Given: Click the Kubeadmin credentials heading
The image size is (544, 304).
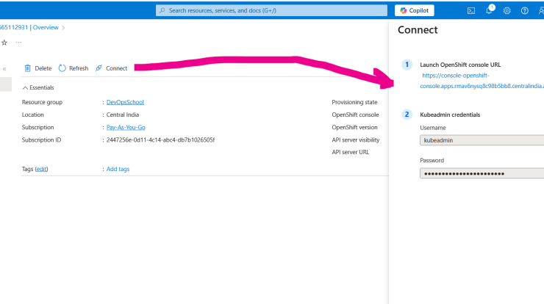Looking at the screenshot, I should [x=450, y=115].
